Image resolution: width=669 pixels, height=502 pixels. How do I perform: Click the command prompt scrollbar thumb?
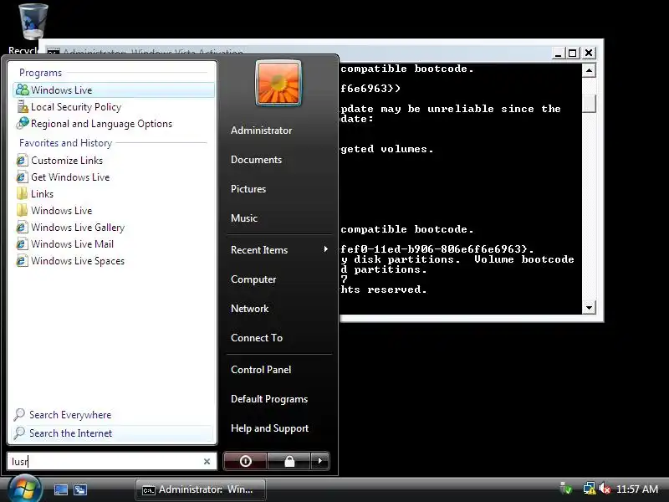(x=589, y=103)
